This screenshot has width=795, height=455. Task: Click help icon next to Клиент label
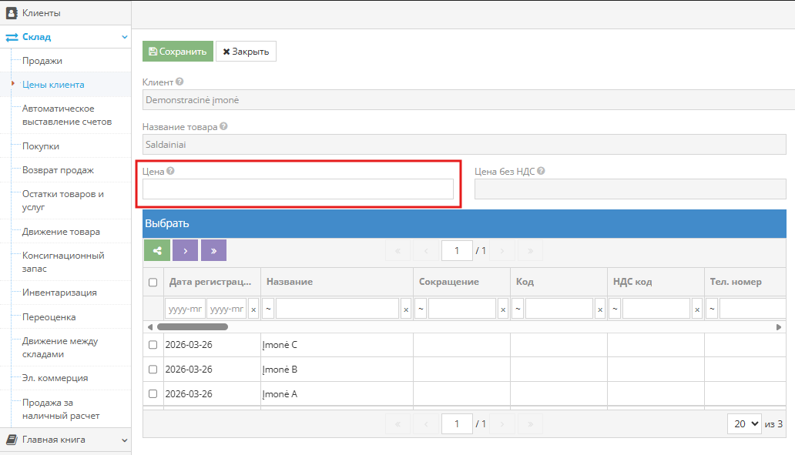tap(179, 82)
